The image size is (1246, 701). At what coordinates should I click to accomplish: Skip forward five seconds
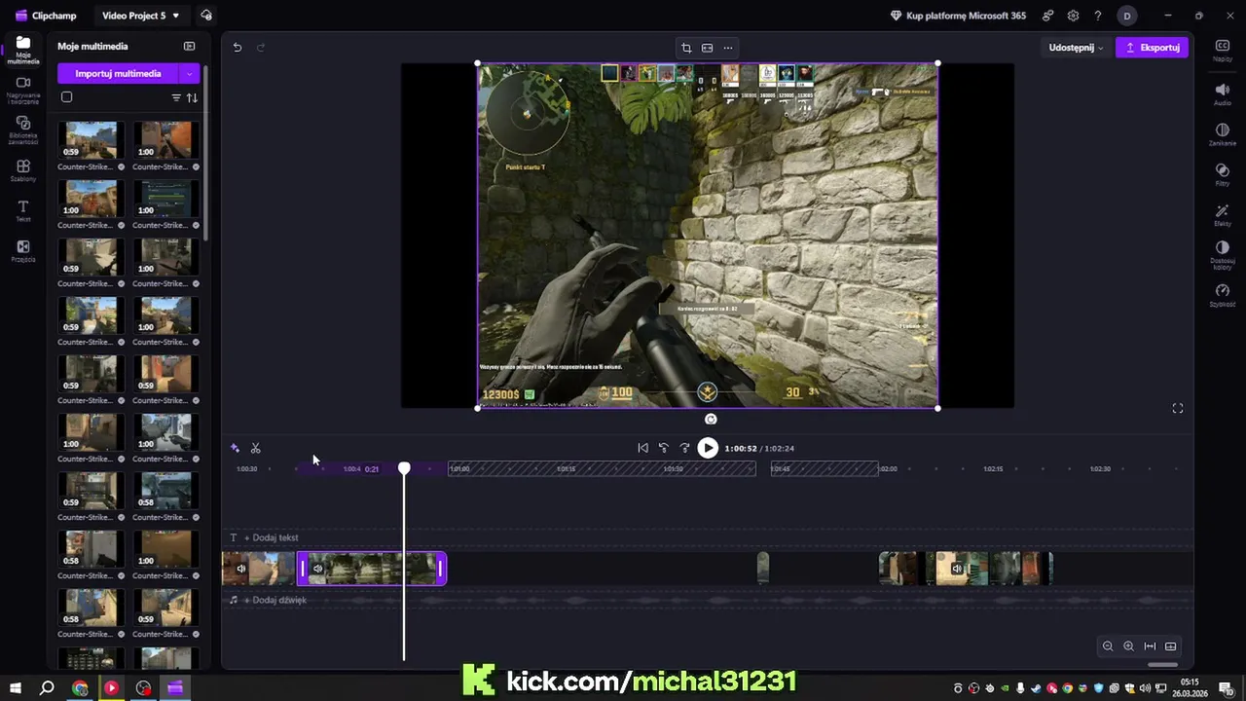(x=684, y=448)
